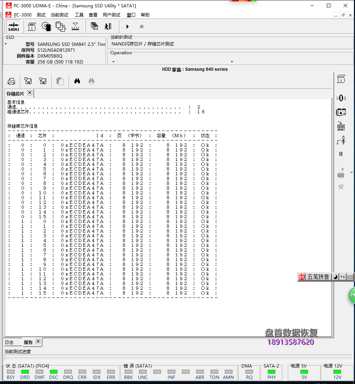Open the 测试 menu
The image size is (355, 384).
(41, 15)
